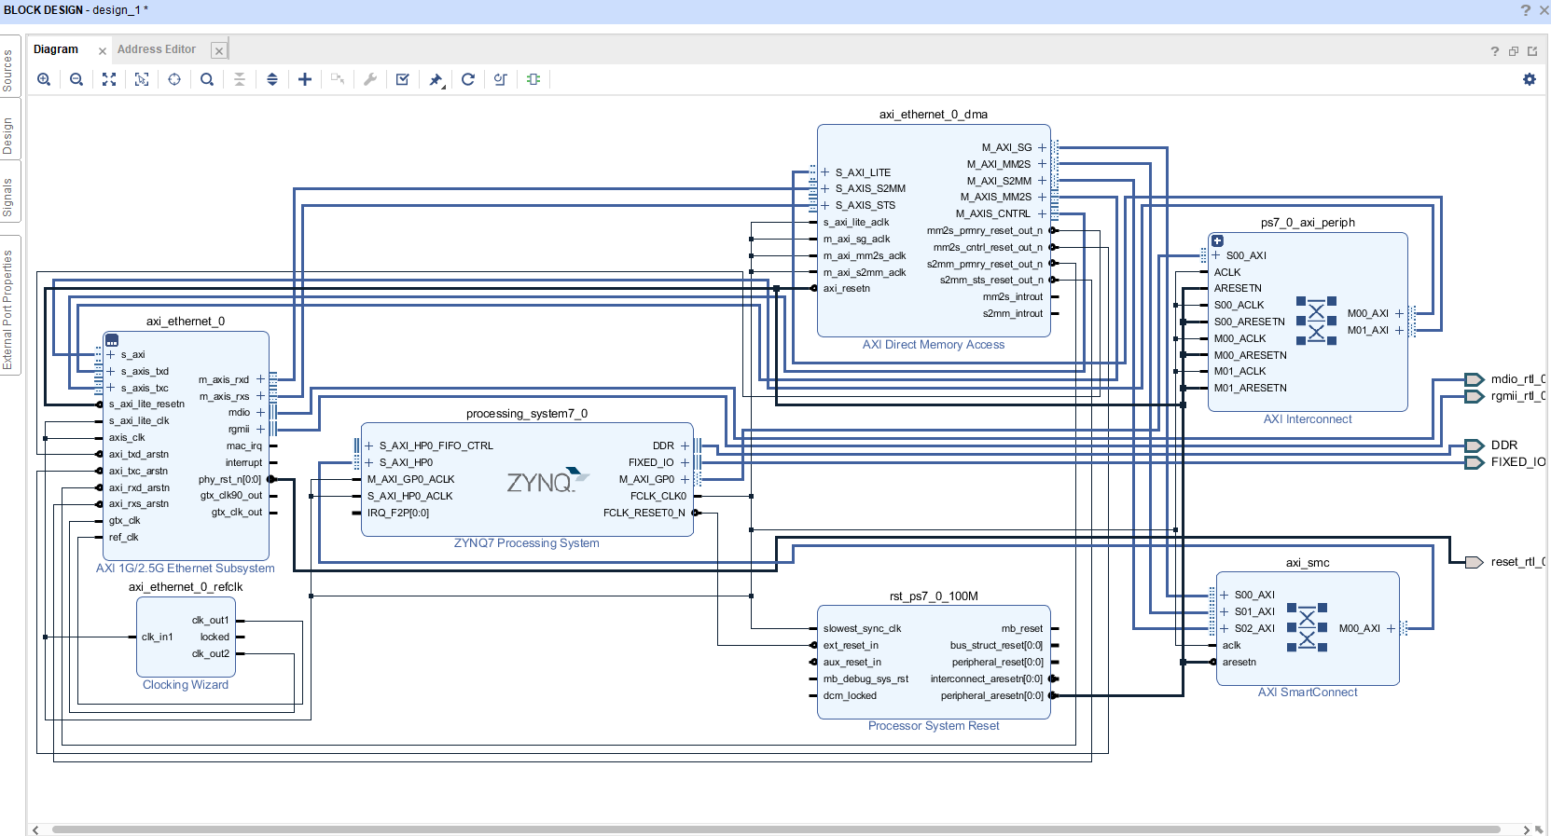Click the block design help question mark
This screenshot has height=836, width=1551.
pos(1526,10)
